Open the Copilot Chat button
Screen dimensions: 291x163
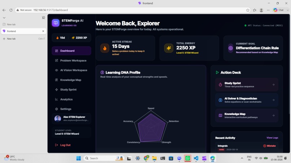pos(279,10)
